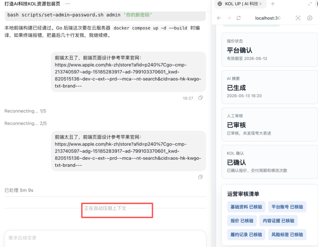Image resolution: width=318 pixels, height=247 pixels.
Task: Open the AI 摘要 已生成 card
Action: pos(270,87)
